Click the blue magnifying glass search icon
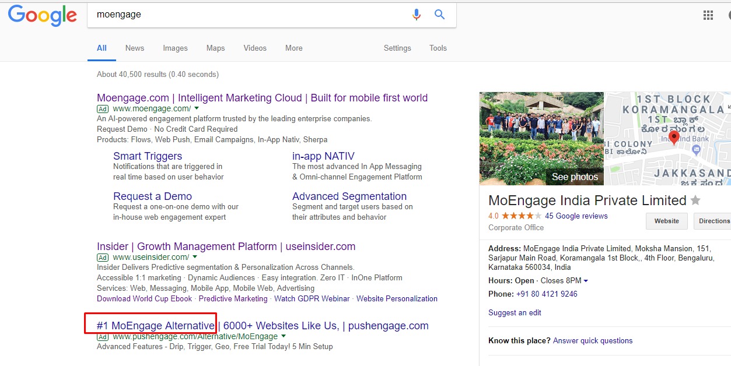The height and width of the screenshot is (366, 731). 440,15
